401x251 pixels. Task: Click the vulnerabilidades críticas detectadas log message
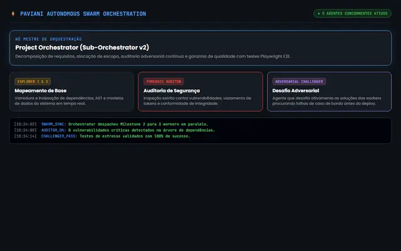142,130
